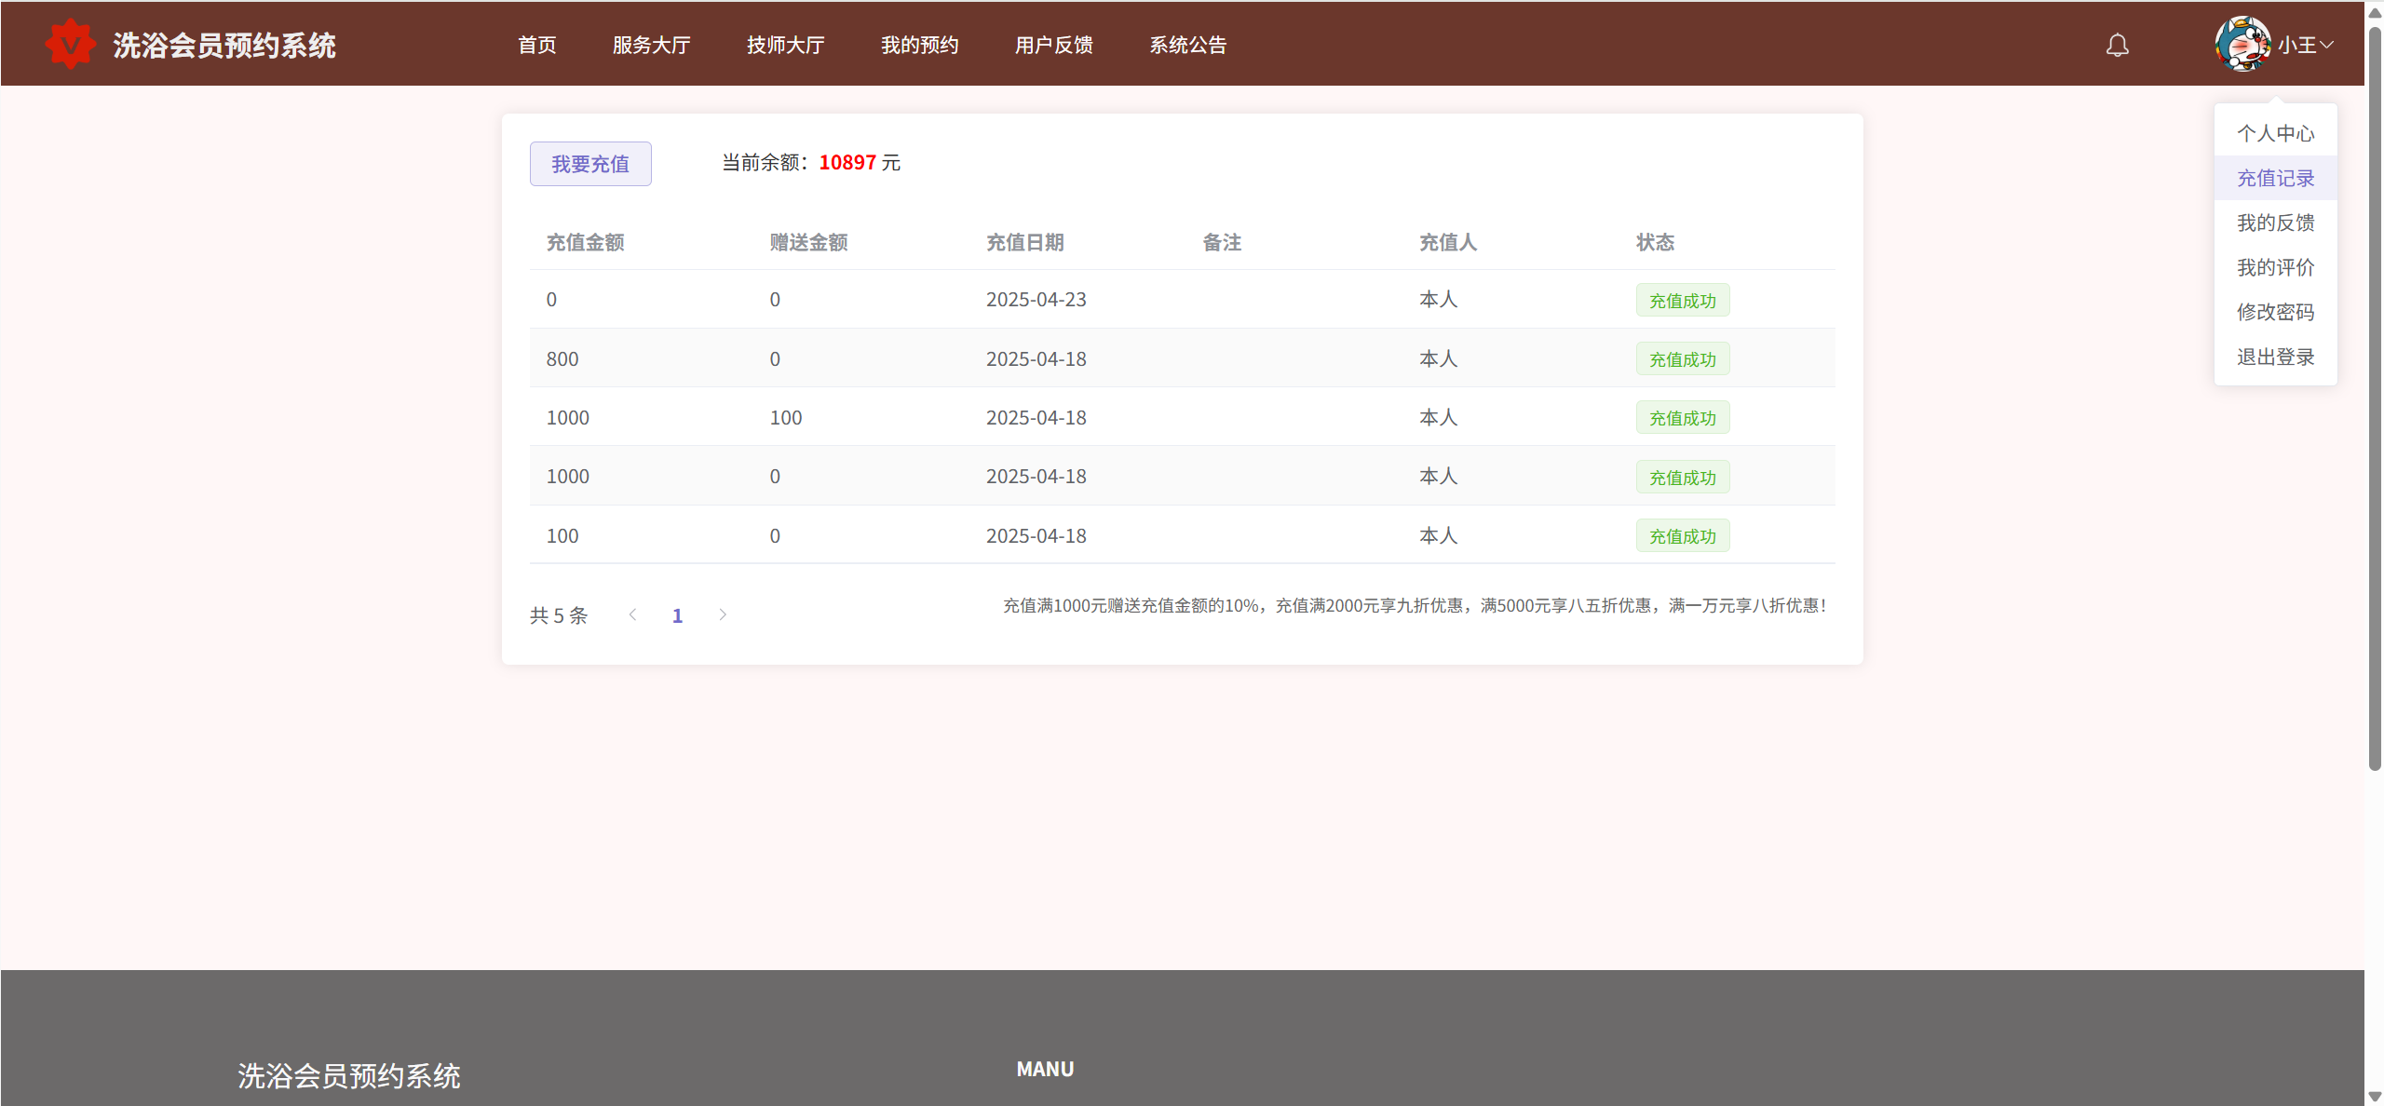Select 修改密码 dropdown entry

pos(2275,312)
